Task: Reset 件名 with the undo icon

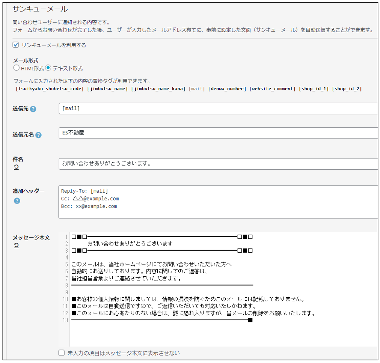Action: [16, 167]
